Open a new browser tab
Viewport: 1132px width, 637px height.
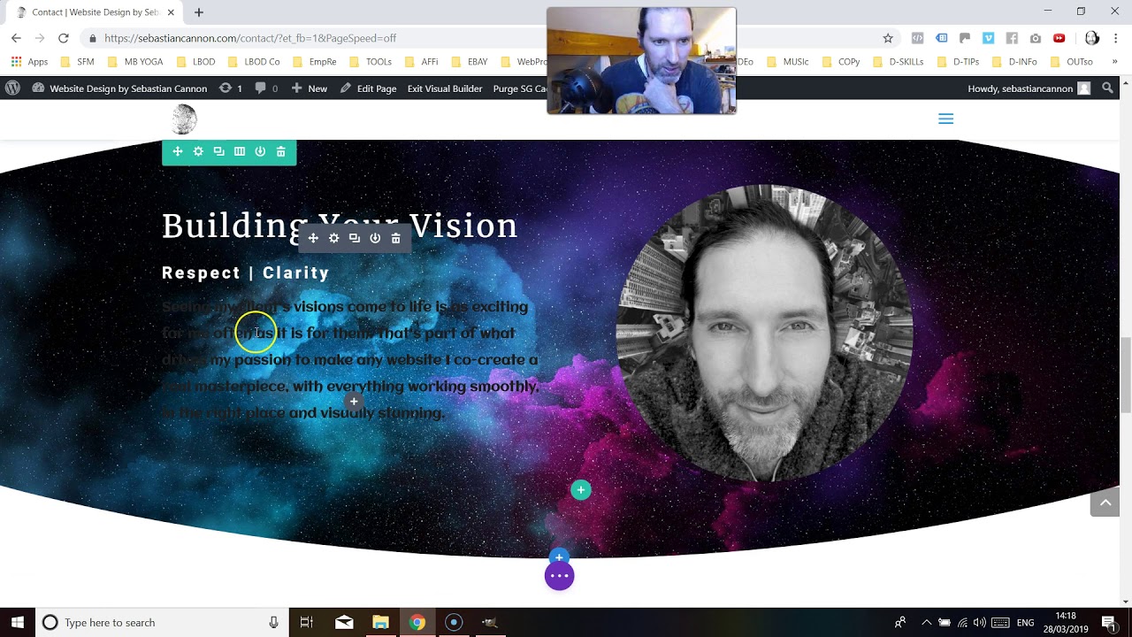(199, 12)
